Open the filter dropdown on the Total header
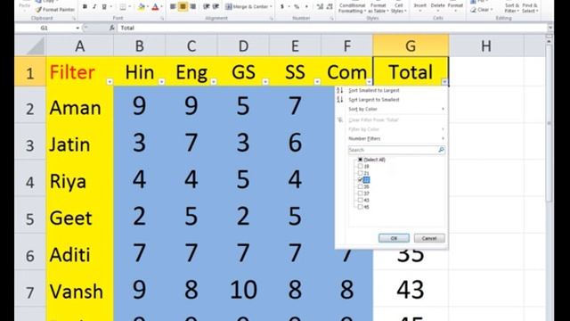570x321 pixels. [444, 82]
